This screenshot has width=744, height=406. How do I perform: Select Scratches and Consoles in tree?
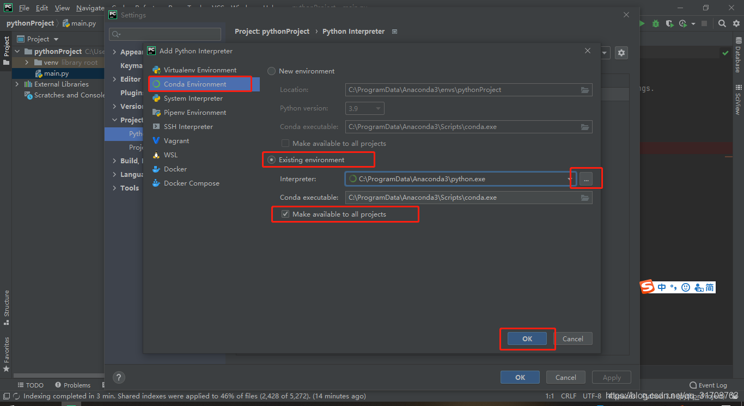coord(65,95)
